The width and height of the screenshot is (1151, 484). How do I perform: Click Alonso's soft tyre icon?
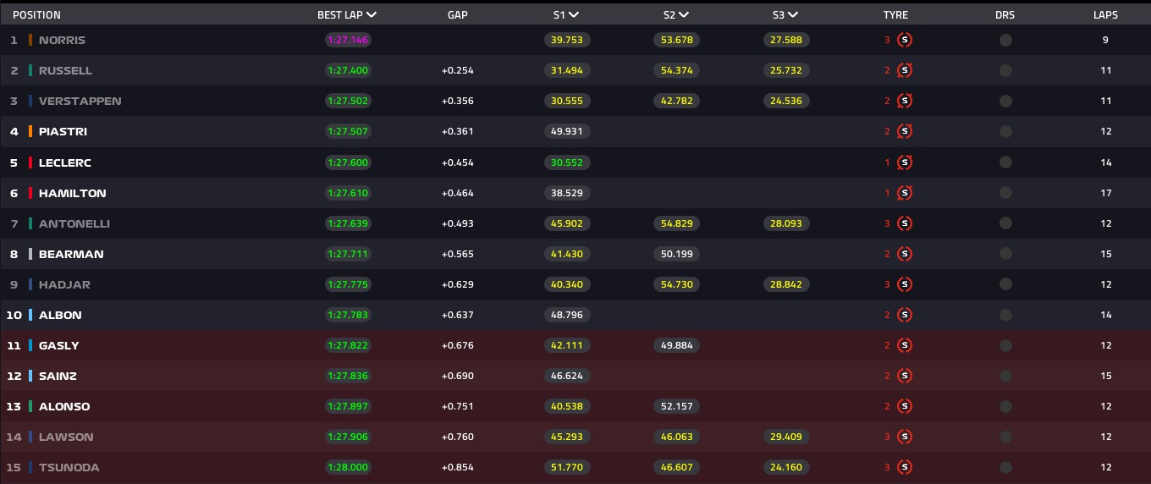904,406
